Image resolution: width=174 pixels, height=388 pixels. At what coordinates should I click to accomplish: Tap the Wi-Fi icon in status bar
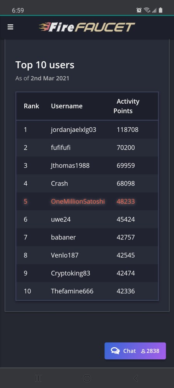pos(147,10)
